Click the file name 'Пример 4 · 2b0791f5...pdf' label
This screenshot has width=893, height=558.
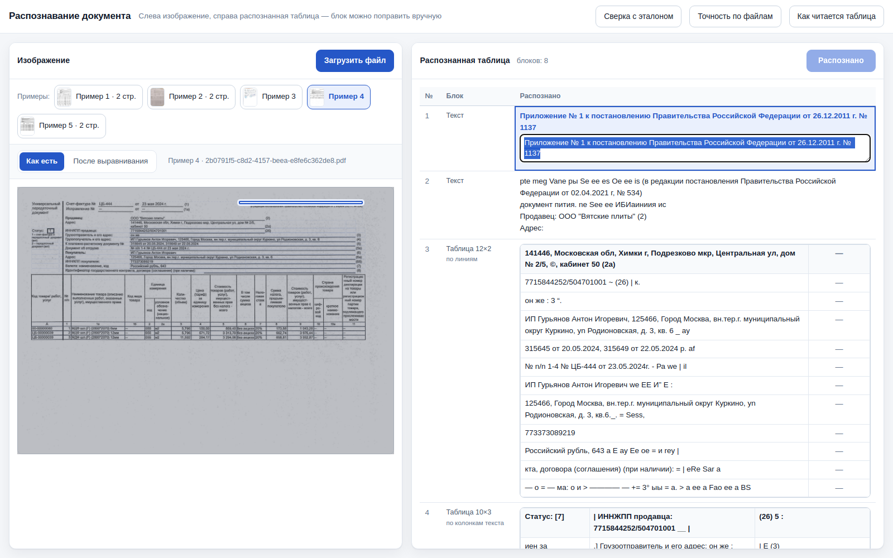pos(257,161)
